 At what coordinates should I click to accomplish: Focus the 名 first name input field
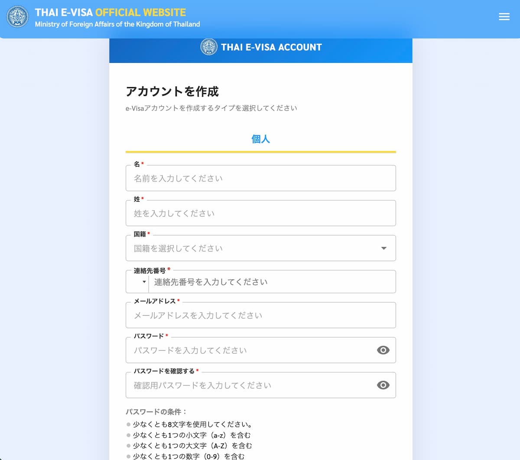(261, 178)
